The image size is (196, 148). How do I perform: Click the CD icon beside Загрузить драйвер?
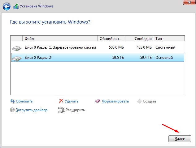tap(12, 110)
